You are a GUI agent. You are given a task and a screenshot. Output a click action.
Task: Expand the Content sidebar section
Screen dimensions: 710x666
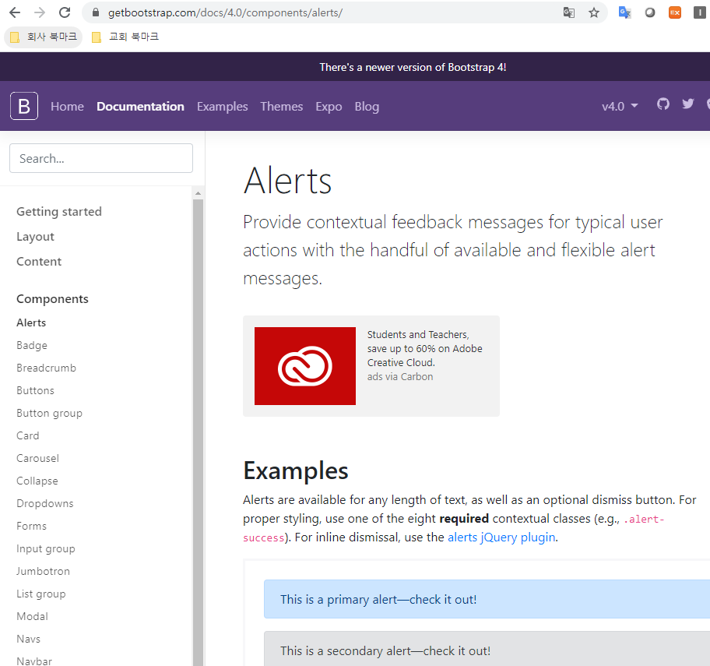pos(39,262)
